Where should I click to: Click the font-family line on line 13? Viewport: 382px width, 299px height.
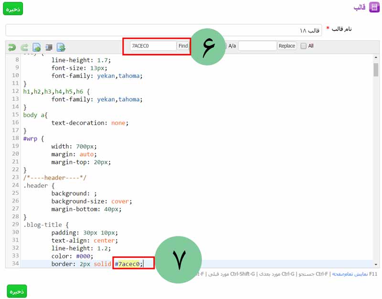coord(97,99)
